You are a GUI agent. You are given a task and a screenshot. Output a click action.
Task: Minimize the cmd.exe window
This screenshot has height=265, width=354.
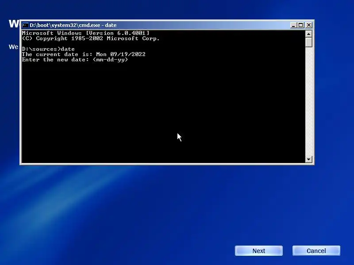[293, 25]
